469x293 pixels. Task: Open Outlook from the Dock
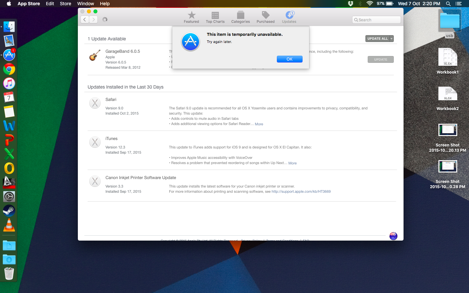pyautogui.click(x=9, y=168)
